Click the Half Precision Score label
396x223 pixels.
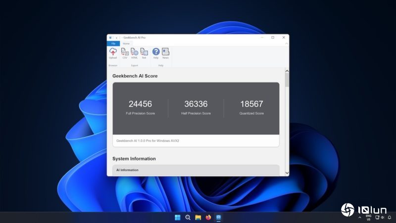[196, 113]
